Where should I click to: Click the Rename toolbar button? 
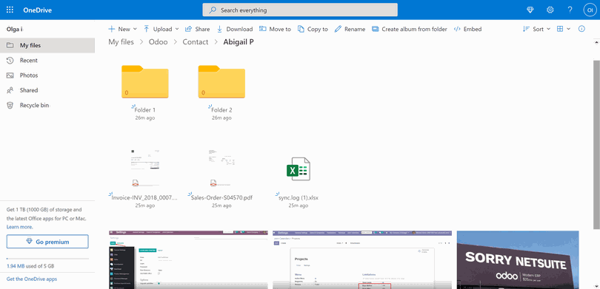[350, 29]
